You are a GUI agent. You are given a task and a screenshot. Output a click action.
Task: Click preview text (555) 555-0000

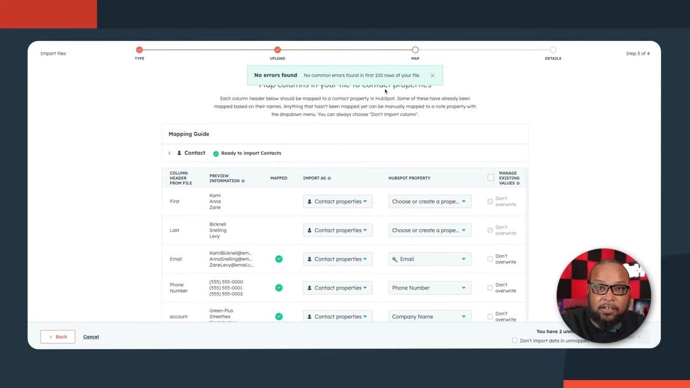point(226,282)
